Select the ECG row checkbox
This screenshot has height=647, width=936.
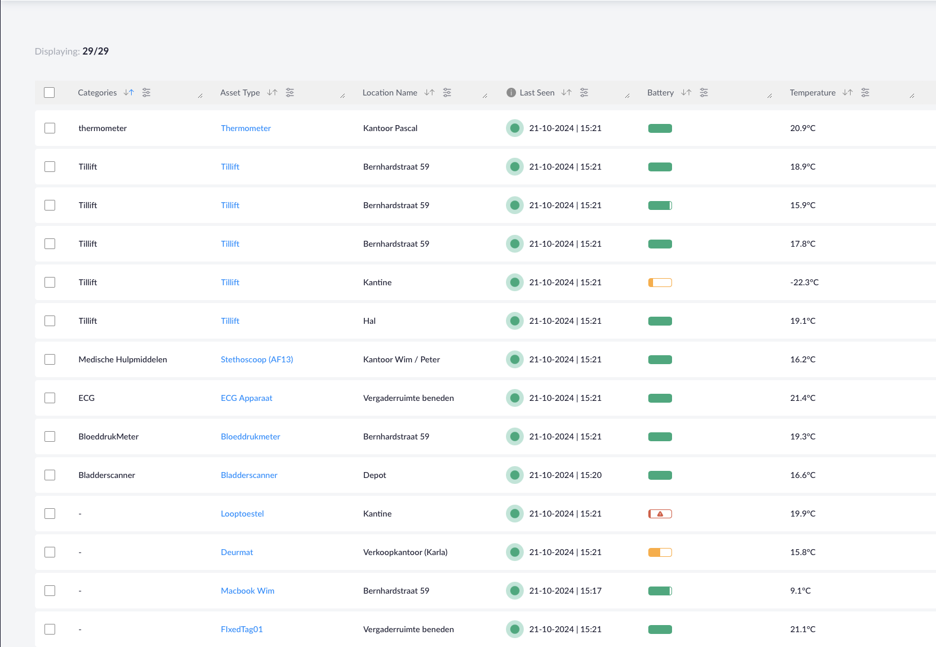pyautogui.click(x=50, y=398)
